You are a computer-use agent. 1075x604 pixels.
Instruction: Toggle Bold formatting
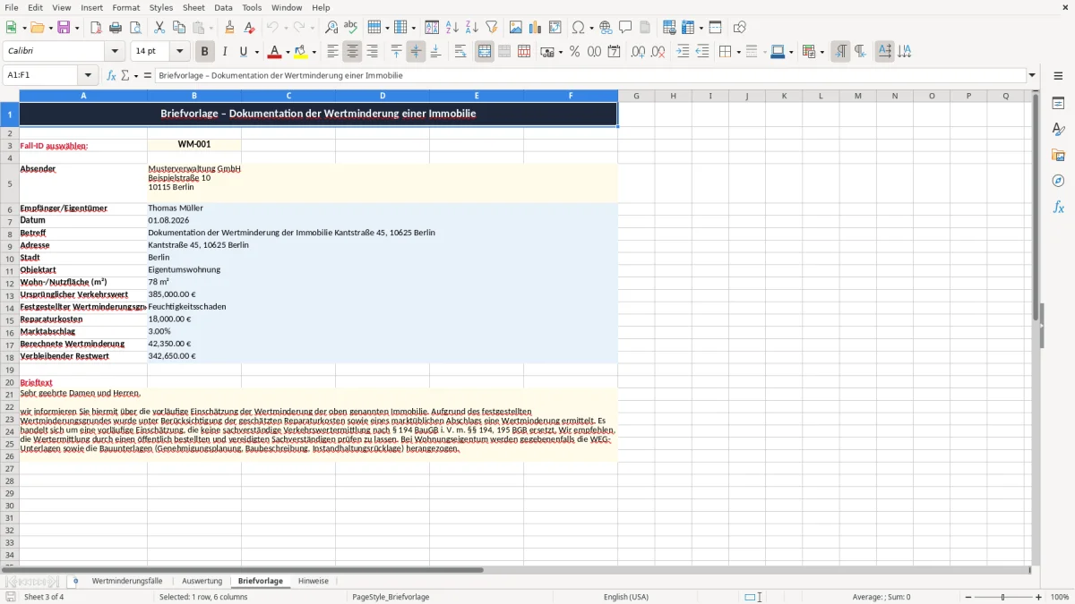205,52
